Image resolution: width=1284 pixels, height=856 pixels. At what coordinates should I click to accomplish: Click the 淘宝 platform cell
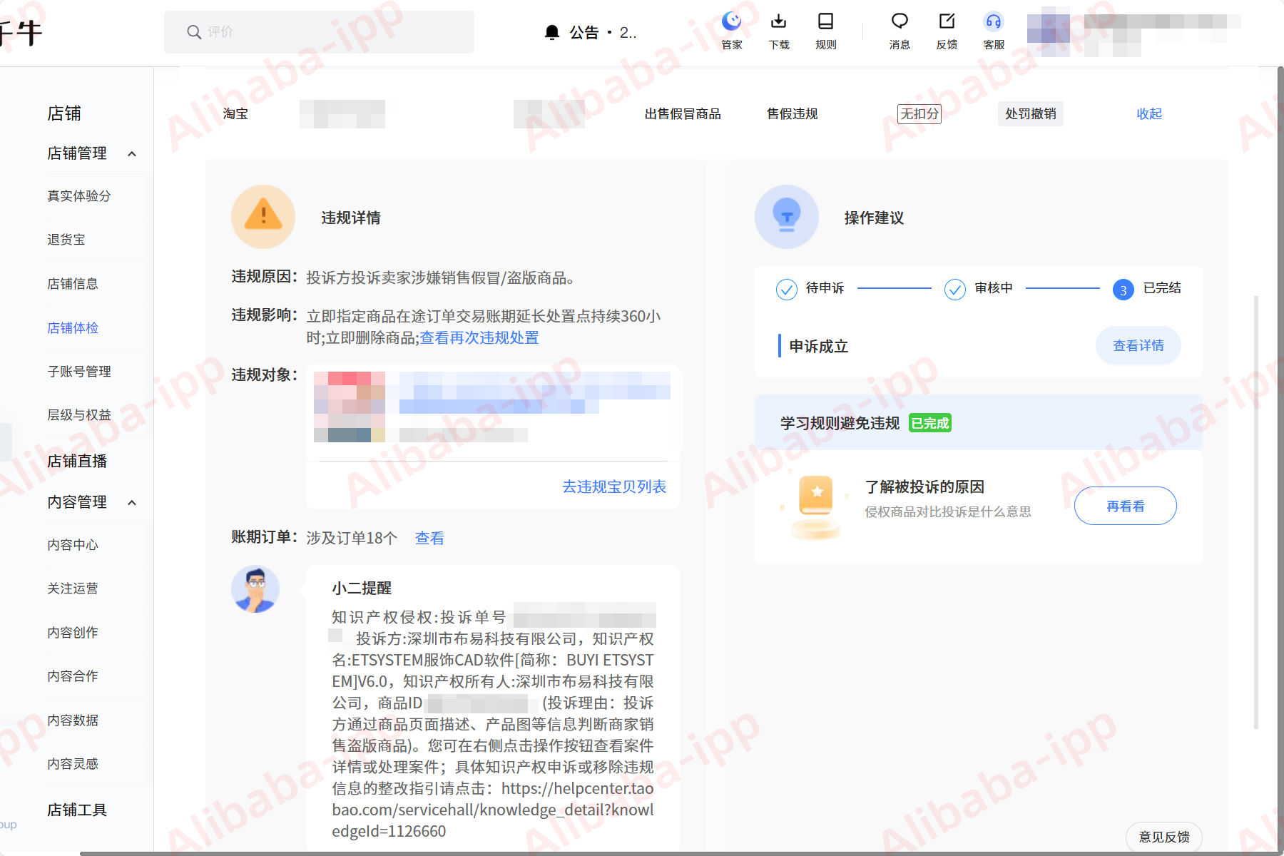[x=235, y=114]
